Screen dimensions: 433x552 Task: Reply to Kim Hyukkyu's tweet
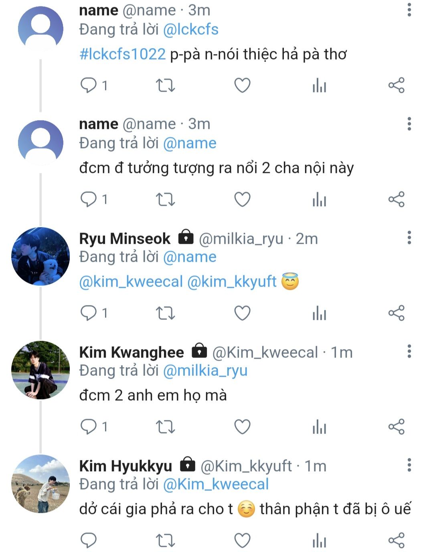click(x=89, y=540)
